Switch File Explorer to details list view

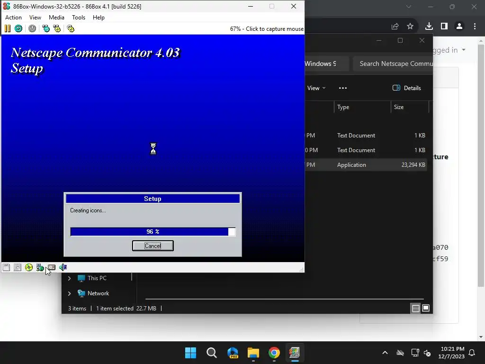(x=415, y=308)
